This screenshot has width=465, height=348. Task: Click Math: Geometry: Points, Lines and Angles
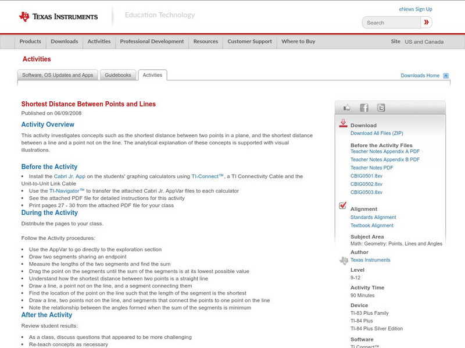(396, 244)
